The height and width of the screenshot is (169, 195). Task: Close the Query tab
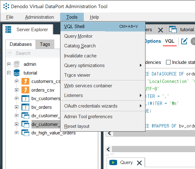pyautogui.click(x=140, y=163)
